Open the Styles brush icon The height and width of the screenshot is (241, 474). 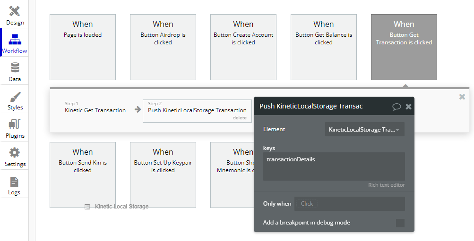coord(15,97)
